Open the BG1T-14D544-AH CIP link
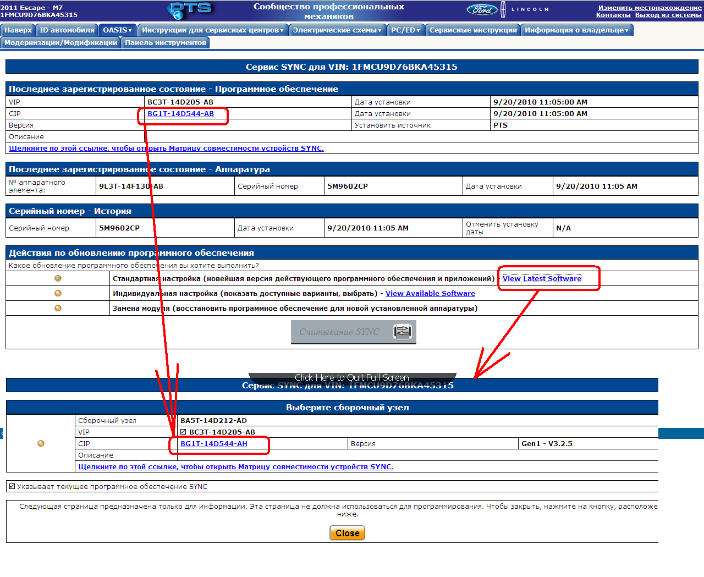 click(x=214, y=444)
